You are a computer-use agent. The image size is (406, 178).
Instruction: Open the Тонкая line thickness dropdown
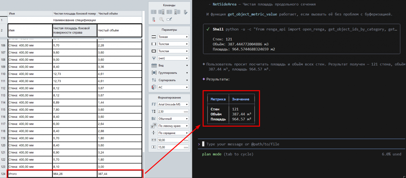pyautogui.click(x=173, y=37)
